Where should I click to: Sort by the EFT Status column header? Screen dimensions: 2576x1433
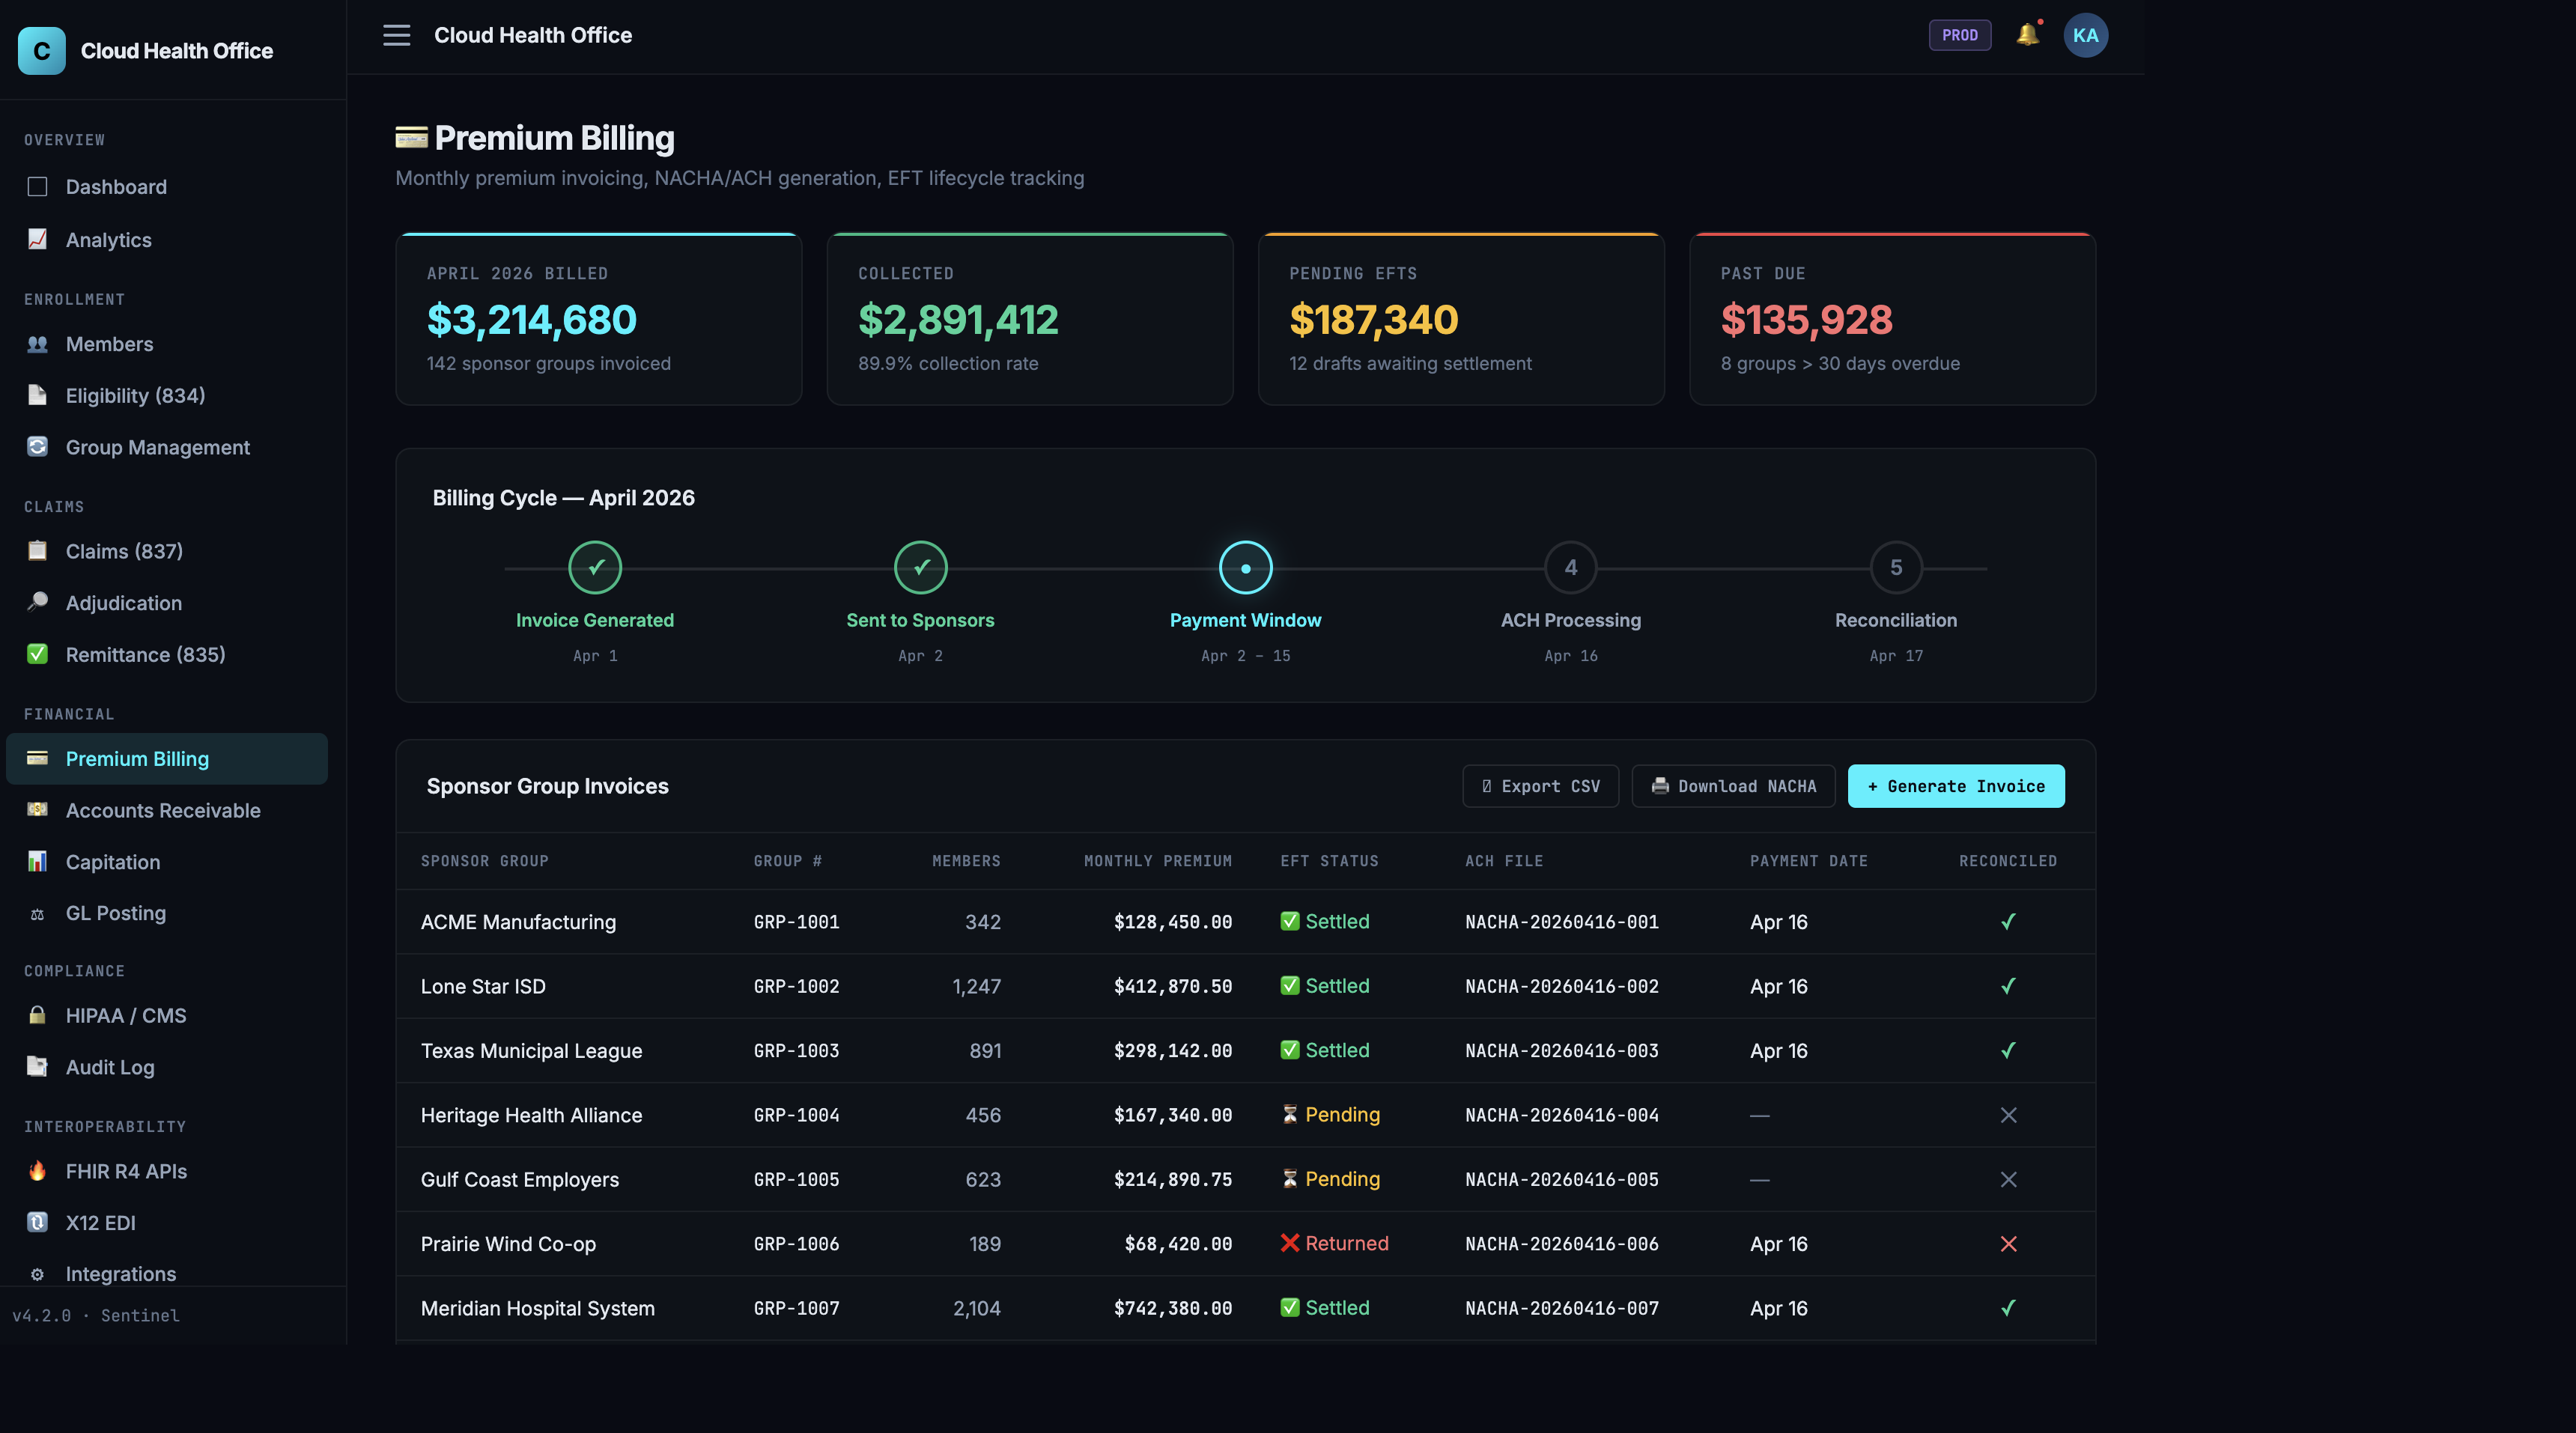pos(1329,861)
